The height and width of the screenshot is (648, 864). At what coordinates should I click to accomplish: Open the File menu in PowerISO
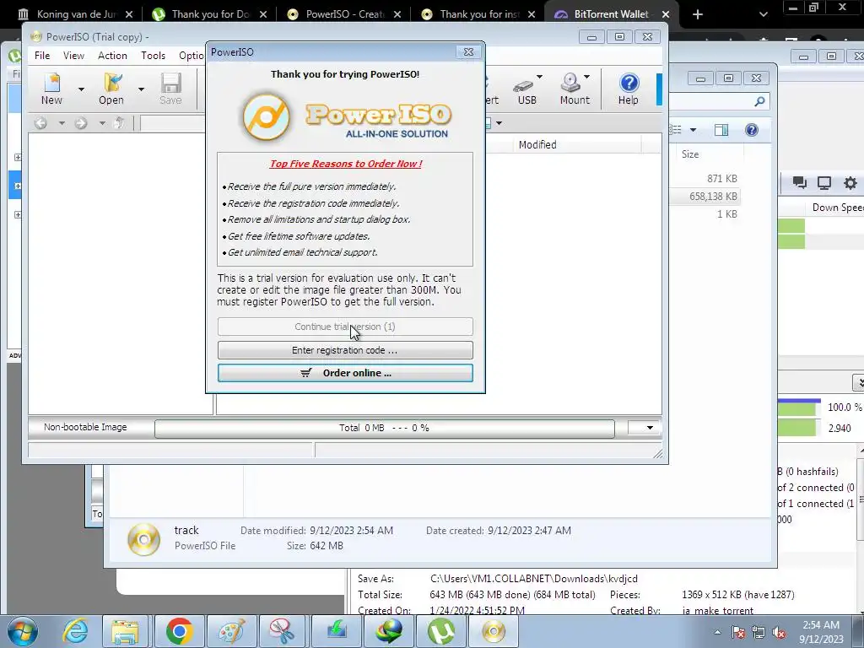point(42,56)
